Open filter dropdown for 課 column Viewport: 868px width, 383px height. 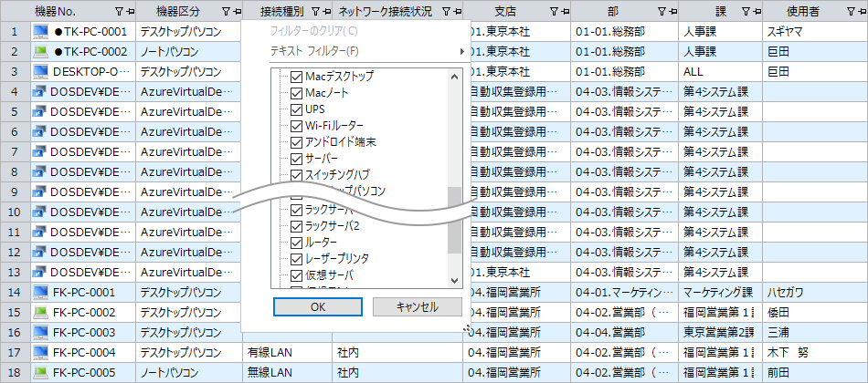746,11
